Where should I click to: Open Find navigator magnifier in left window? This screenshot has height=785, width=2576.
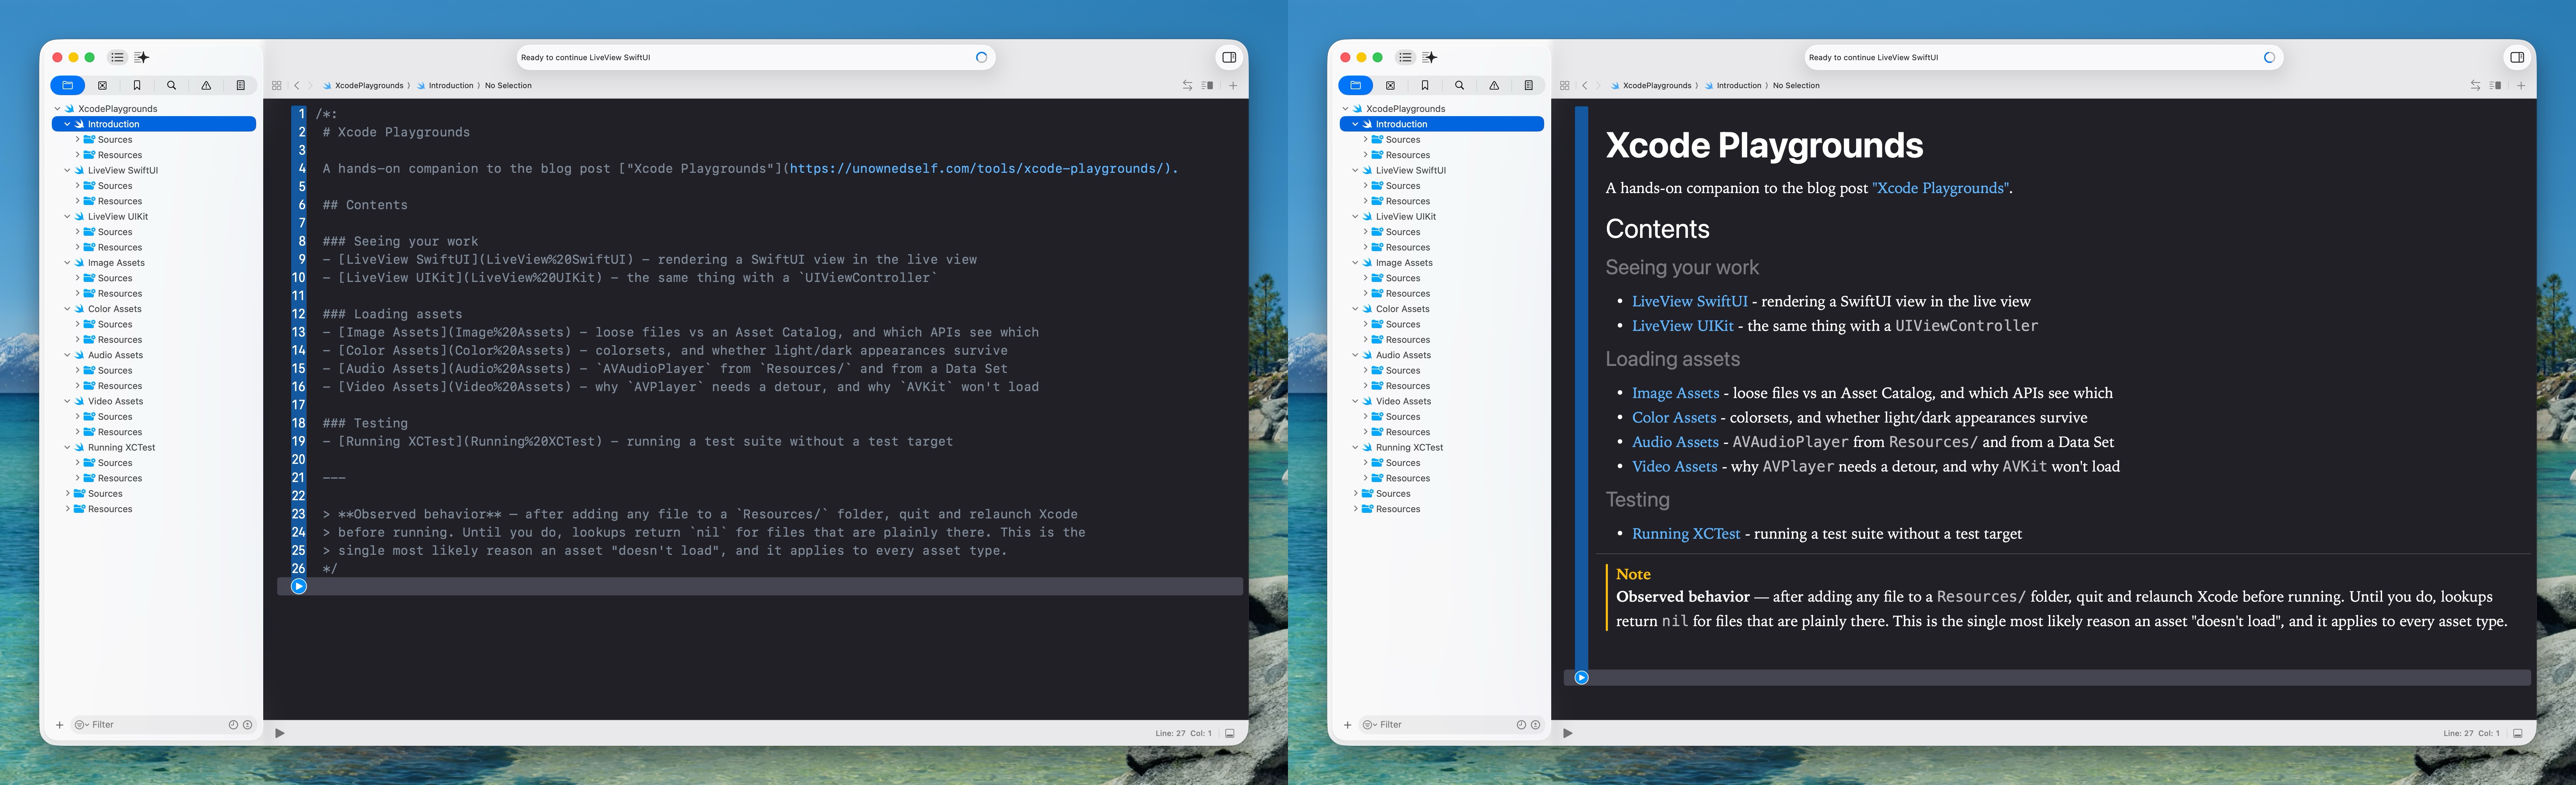point(171,85)
